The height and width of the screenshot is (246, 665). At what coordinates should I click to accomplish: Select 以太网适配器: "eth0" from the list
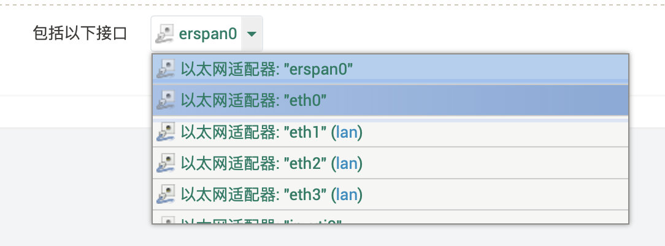click(253, 99)
